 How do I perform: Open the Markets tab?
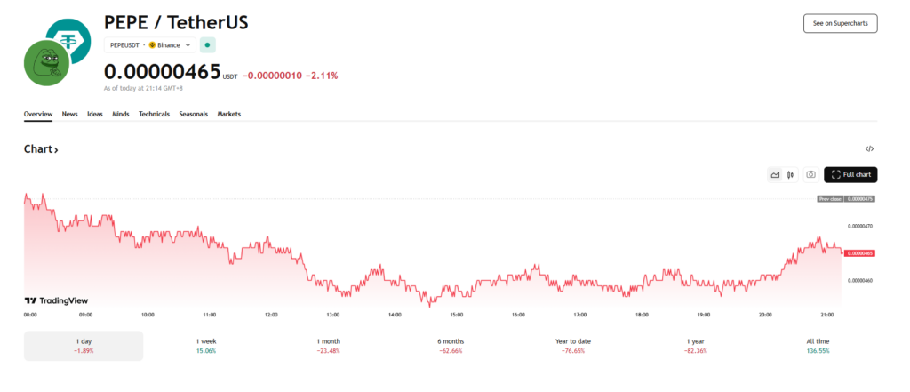click(229, 114)
